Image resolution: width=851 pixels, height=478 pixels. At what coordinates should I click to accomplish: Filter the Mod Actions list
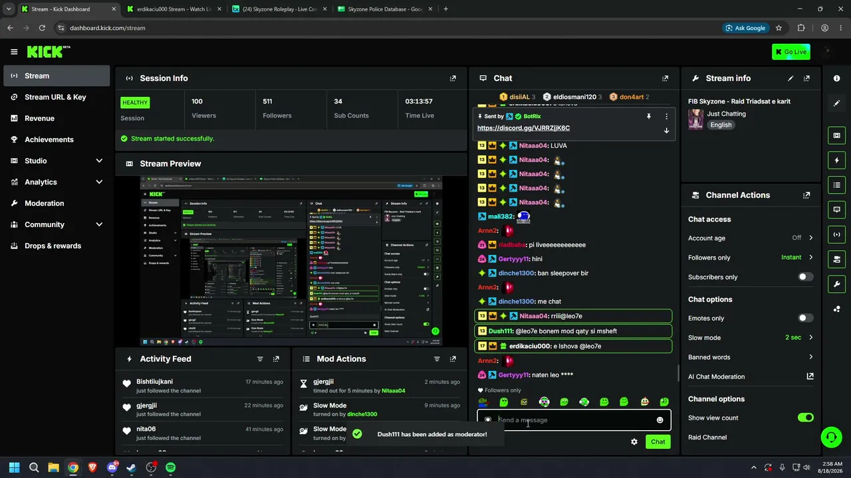[437, 359]
